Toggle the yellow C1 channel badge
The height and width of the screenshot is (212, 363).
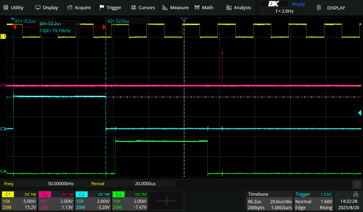click(x=8, y=194)
